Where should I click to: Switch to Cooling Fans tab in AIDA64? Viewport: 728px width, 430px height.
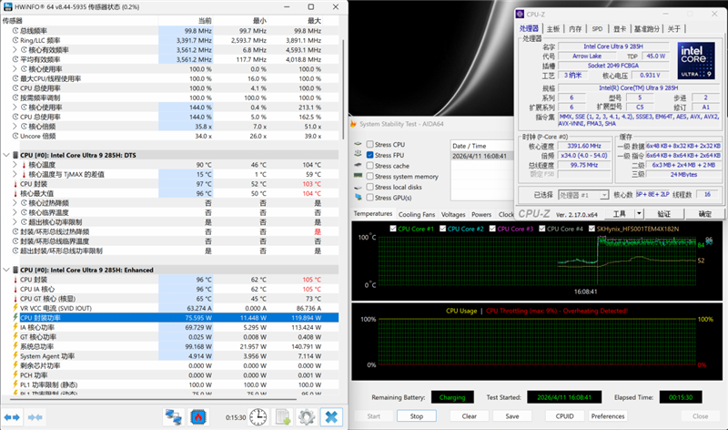click(x=417, y=214)
